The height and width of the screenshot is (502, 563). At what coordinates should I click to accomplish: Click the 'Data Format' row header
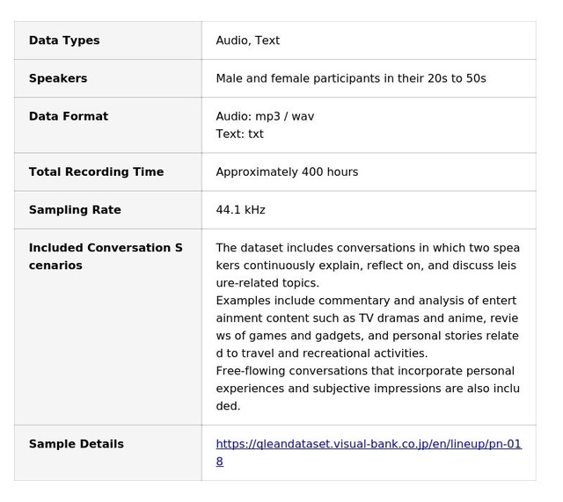coord(69,116)
